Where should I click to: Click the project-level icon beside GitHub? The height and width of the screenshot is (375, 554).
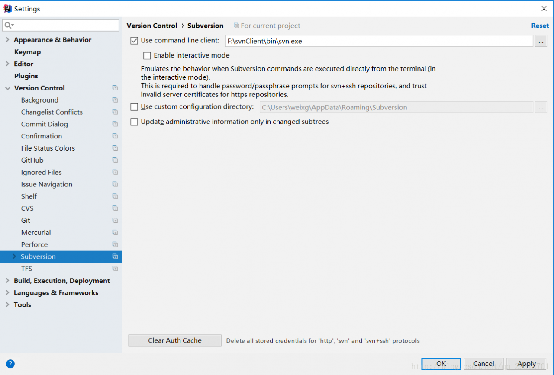point(115,160)
